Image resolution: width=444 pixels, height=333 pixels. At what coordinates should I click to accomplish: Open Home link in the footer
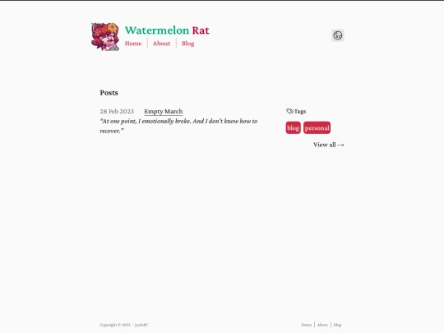coord(307,325)
